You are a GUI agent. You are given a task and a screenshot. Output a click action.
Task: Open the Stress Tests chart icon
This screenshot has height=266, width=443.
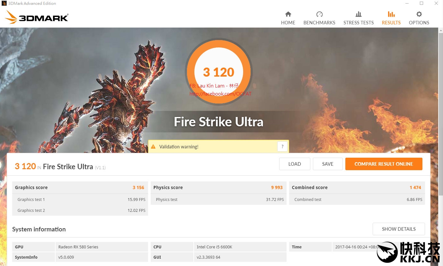359,14
